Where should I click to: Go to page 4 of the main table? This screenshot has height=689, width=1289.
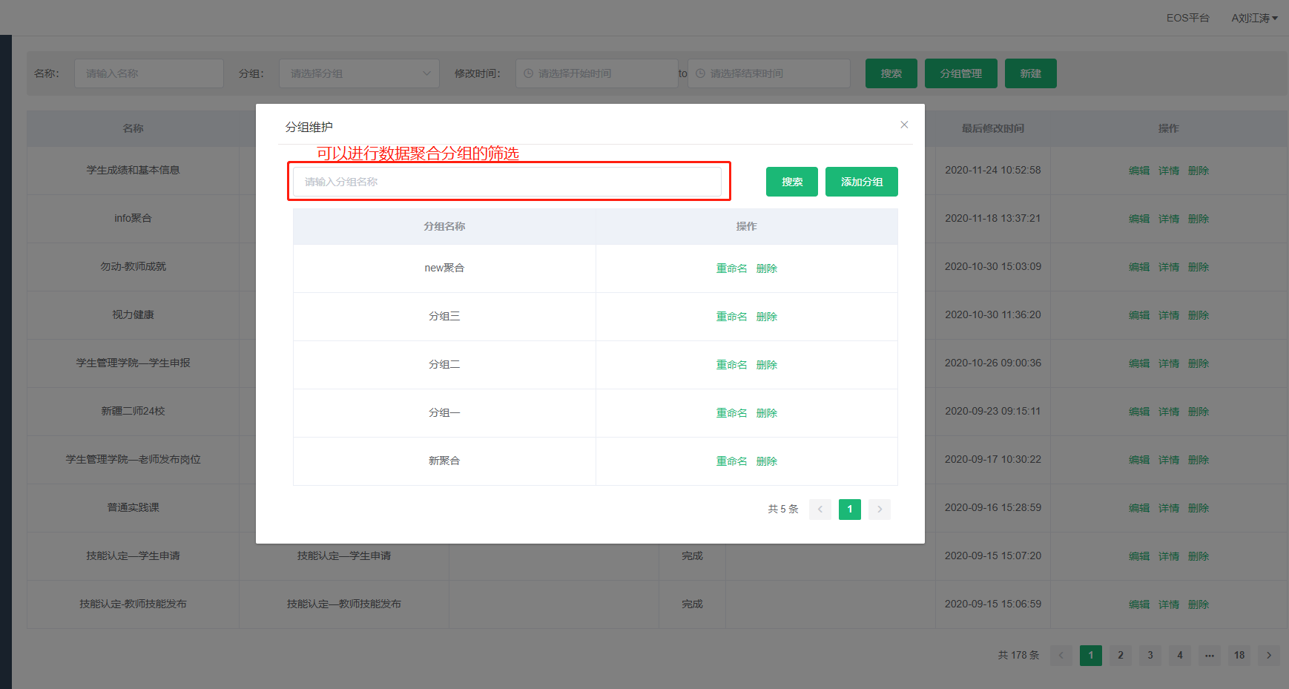tap(1180, 655)
